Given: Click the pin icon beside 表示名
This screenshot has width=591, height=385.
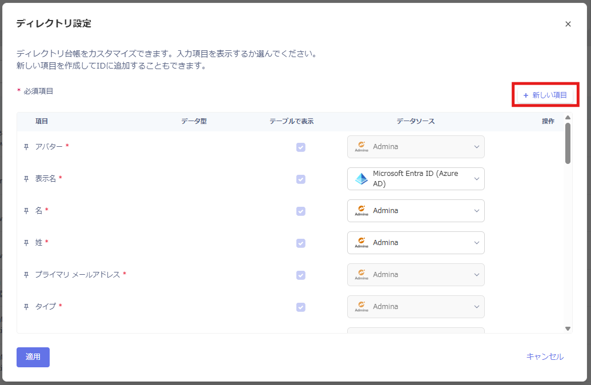Looking at the screenshot, I should pos(26,179).
